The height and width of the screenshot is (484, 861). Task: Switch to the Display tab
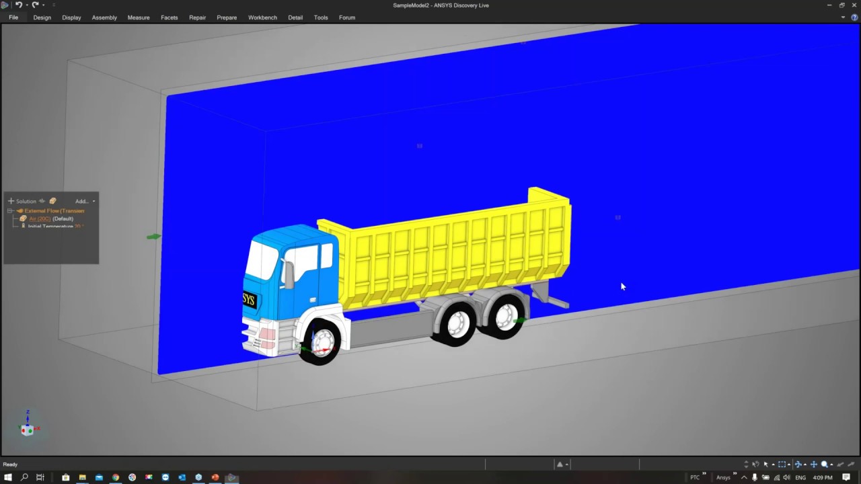click(x=71, y=17)
